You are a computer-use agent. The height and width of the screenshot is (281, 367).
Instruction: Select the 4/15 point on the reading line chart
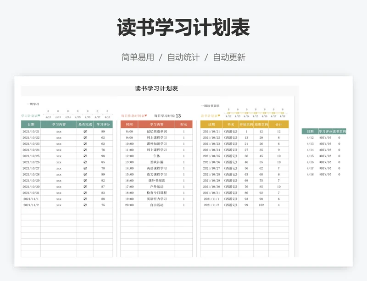pos(256,112)
